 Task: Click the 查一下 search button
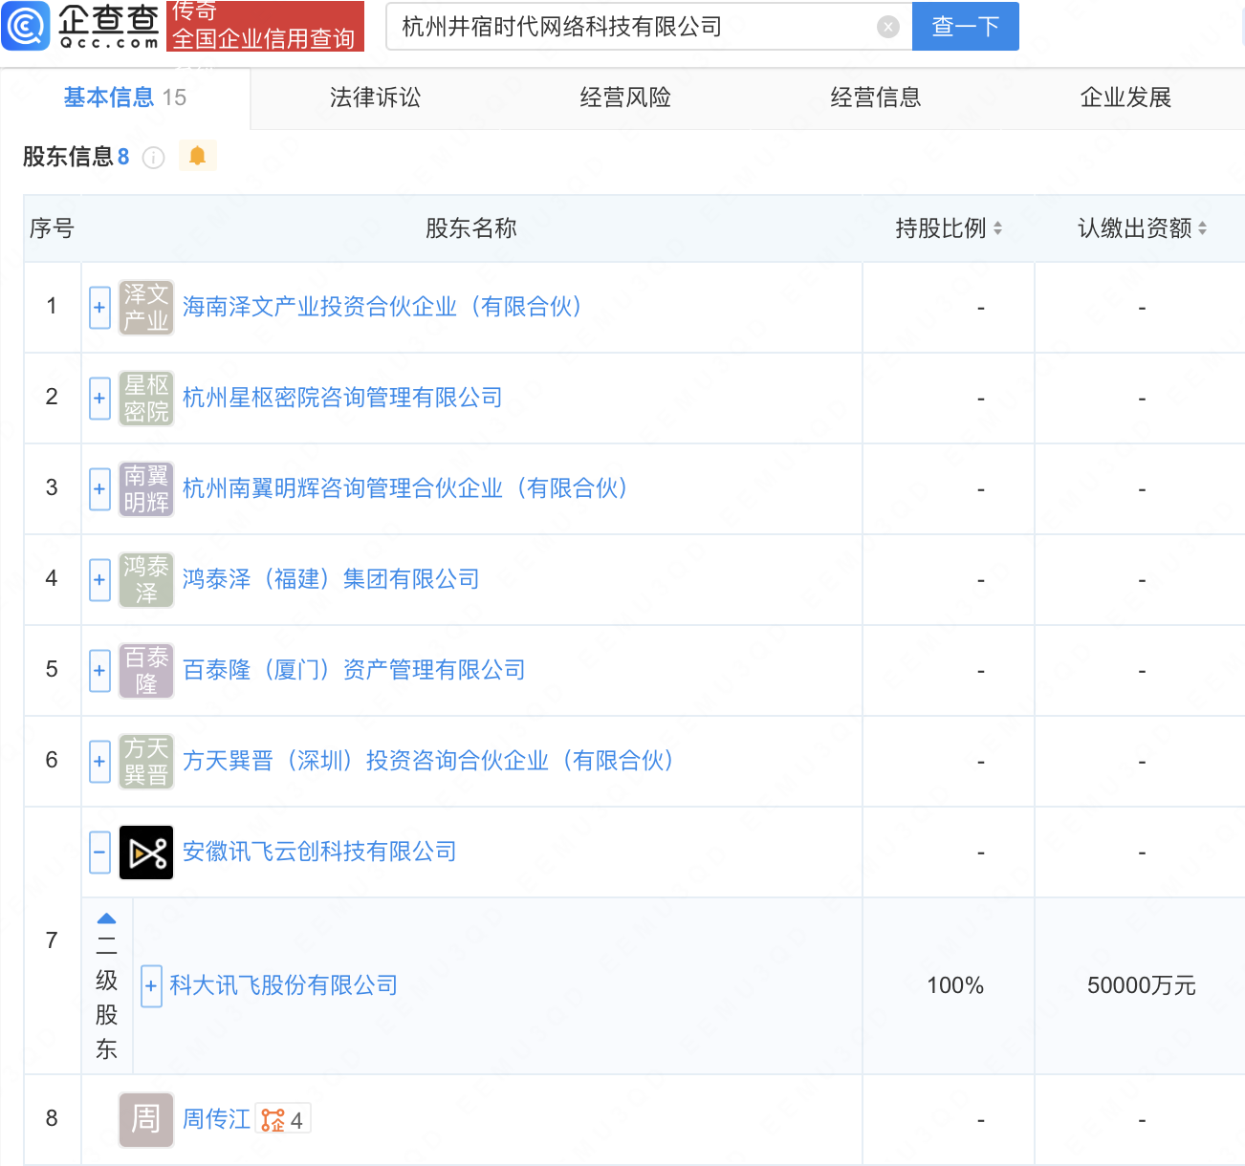[965, 26]
